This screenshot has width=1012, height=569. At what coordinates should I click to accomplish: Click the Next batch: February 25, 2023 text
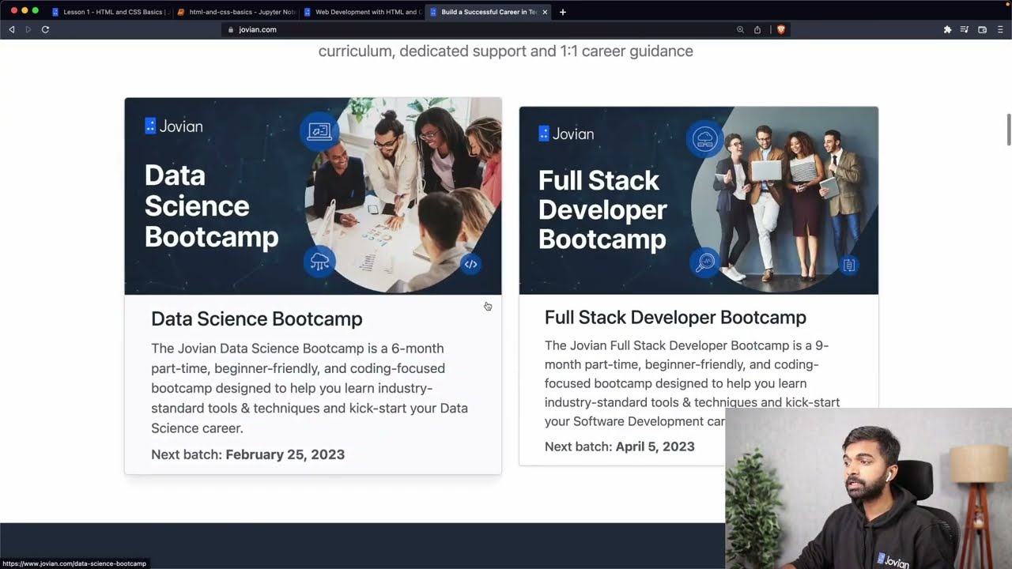coord(247,454)
